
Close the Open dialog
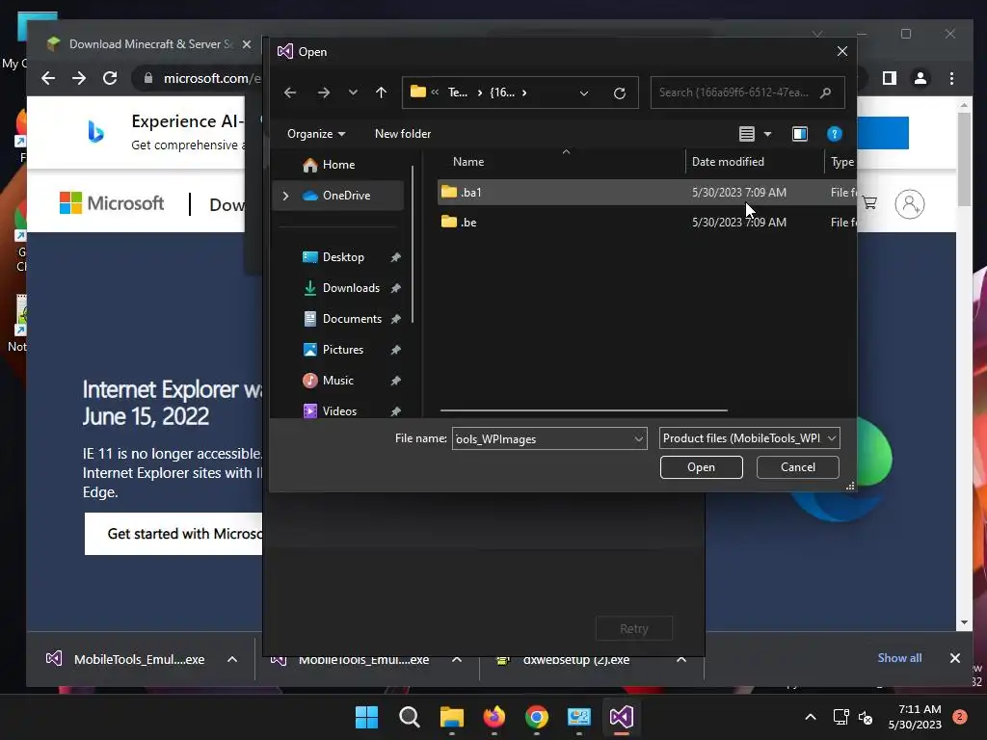842,52
